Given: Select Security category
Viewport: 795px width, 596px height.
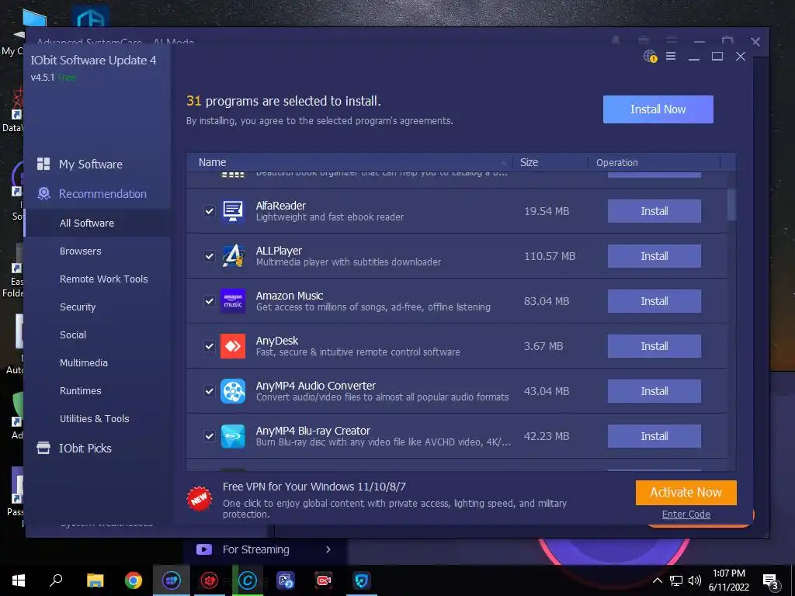Looking at the screenshot, I should pyautogui.click(x=78, y=307).
